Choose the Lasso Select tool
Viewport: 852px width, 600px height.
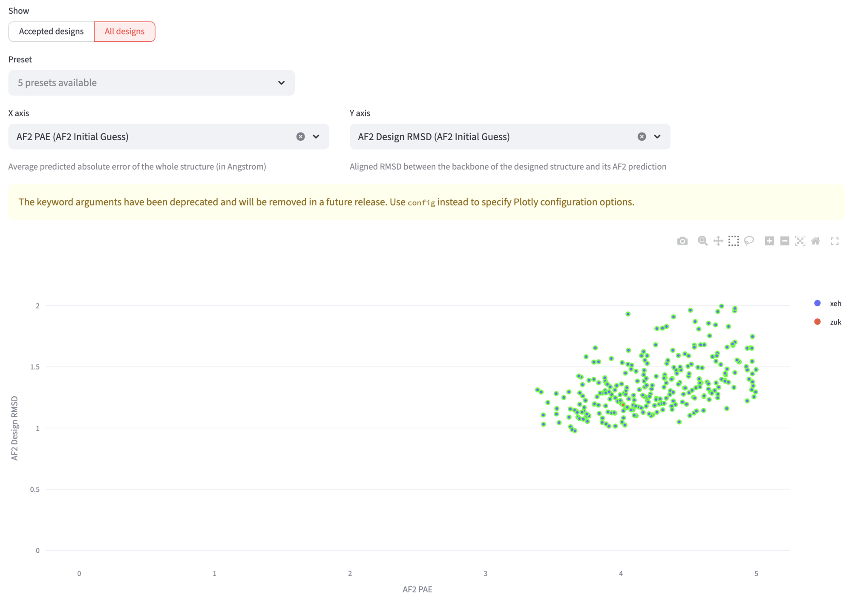749,241
